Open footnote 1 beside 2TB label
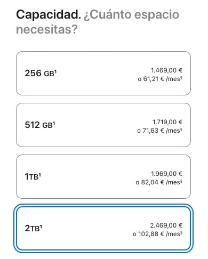This screenshot has height=259, width=208. (x=41, y=226)
